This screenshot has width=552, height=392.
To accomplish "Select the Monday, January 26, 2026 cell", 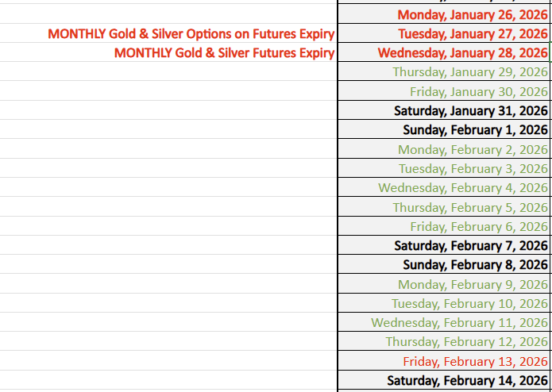I will 472,15.
